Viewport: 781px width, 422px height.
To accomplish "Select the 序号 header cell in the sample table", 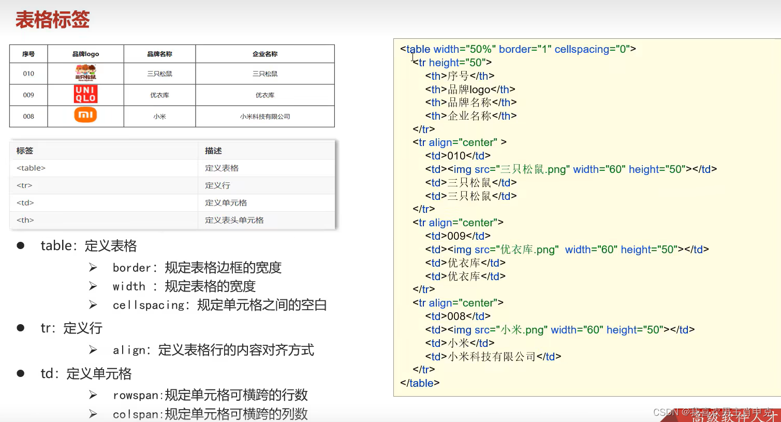I will coord(28,54).
